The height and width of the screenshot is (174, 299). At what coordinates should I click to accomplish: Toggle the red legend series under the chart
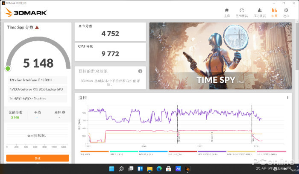182,151
